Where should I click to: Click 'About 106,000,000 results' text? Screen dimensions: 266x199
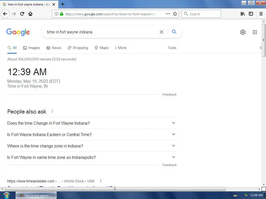pyautogui.click(x=29, y=59)
